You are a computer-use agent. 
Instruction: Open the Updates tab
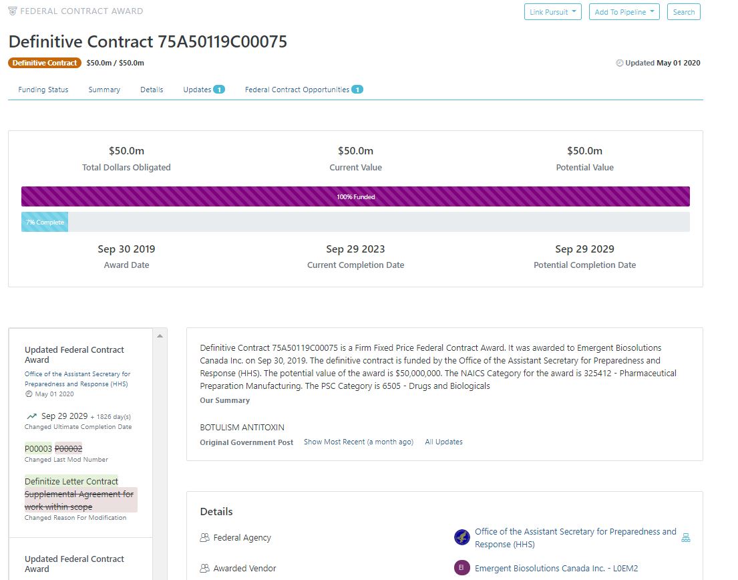pos(198,90)
